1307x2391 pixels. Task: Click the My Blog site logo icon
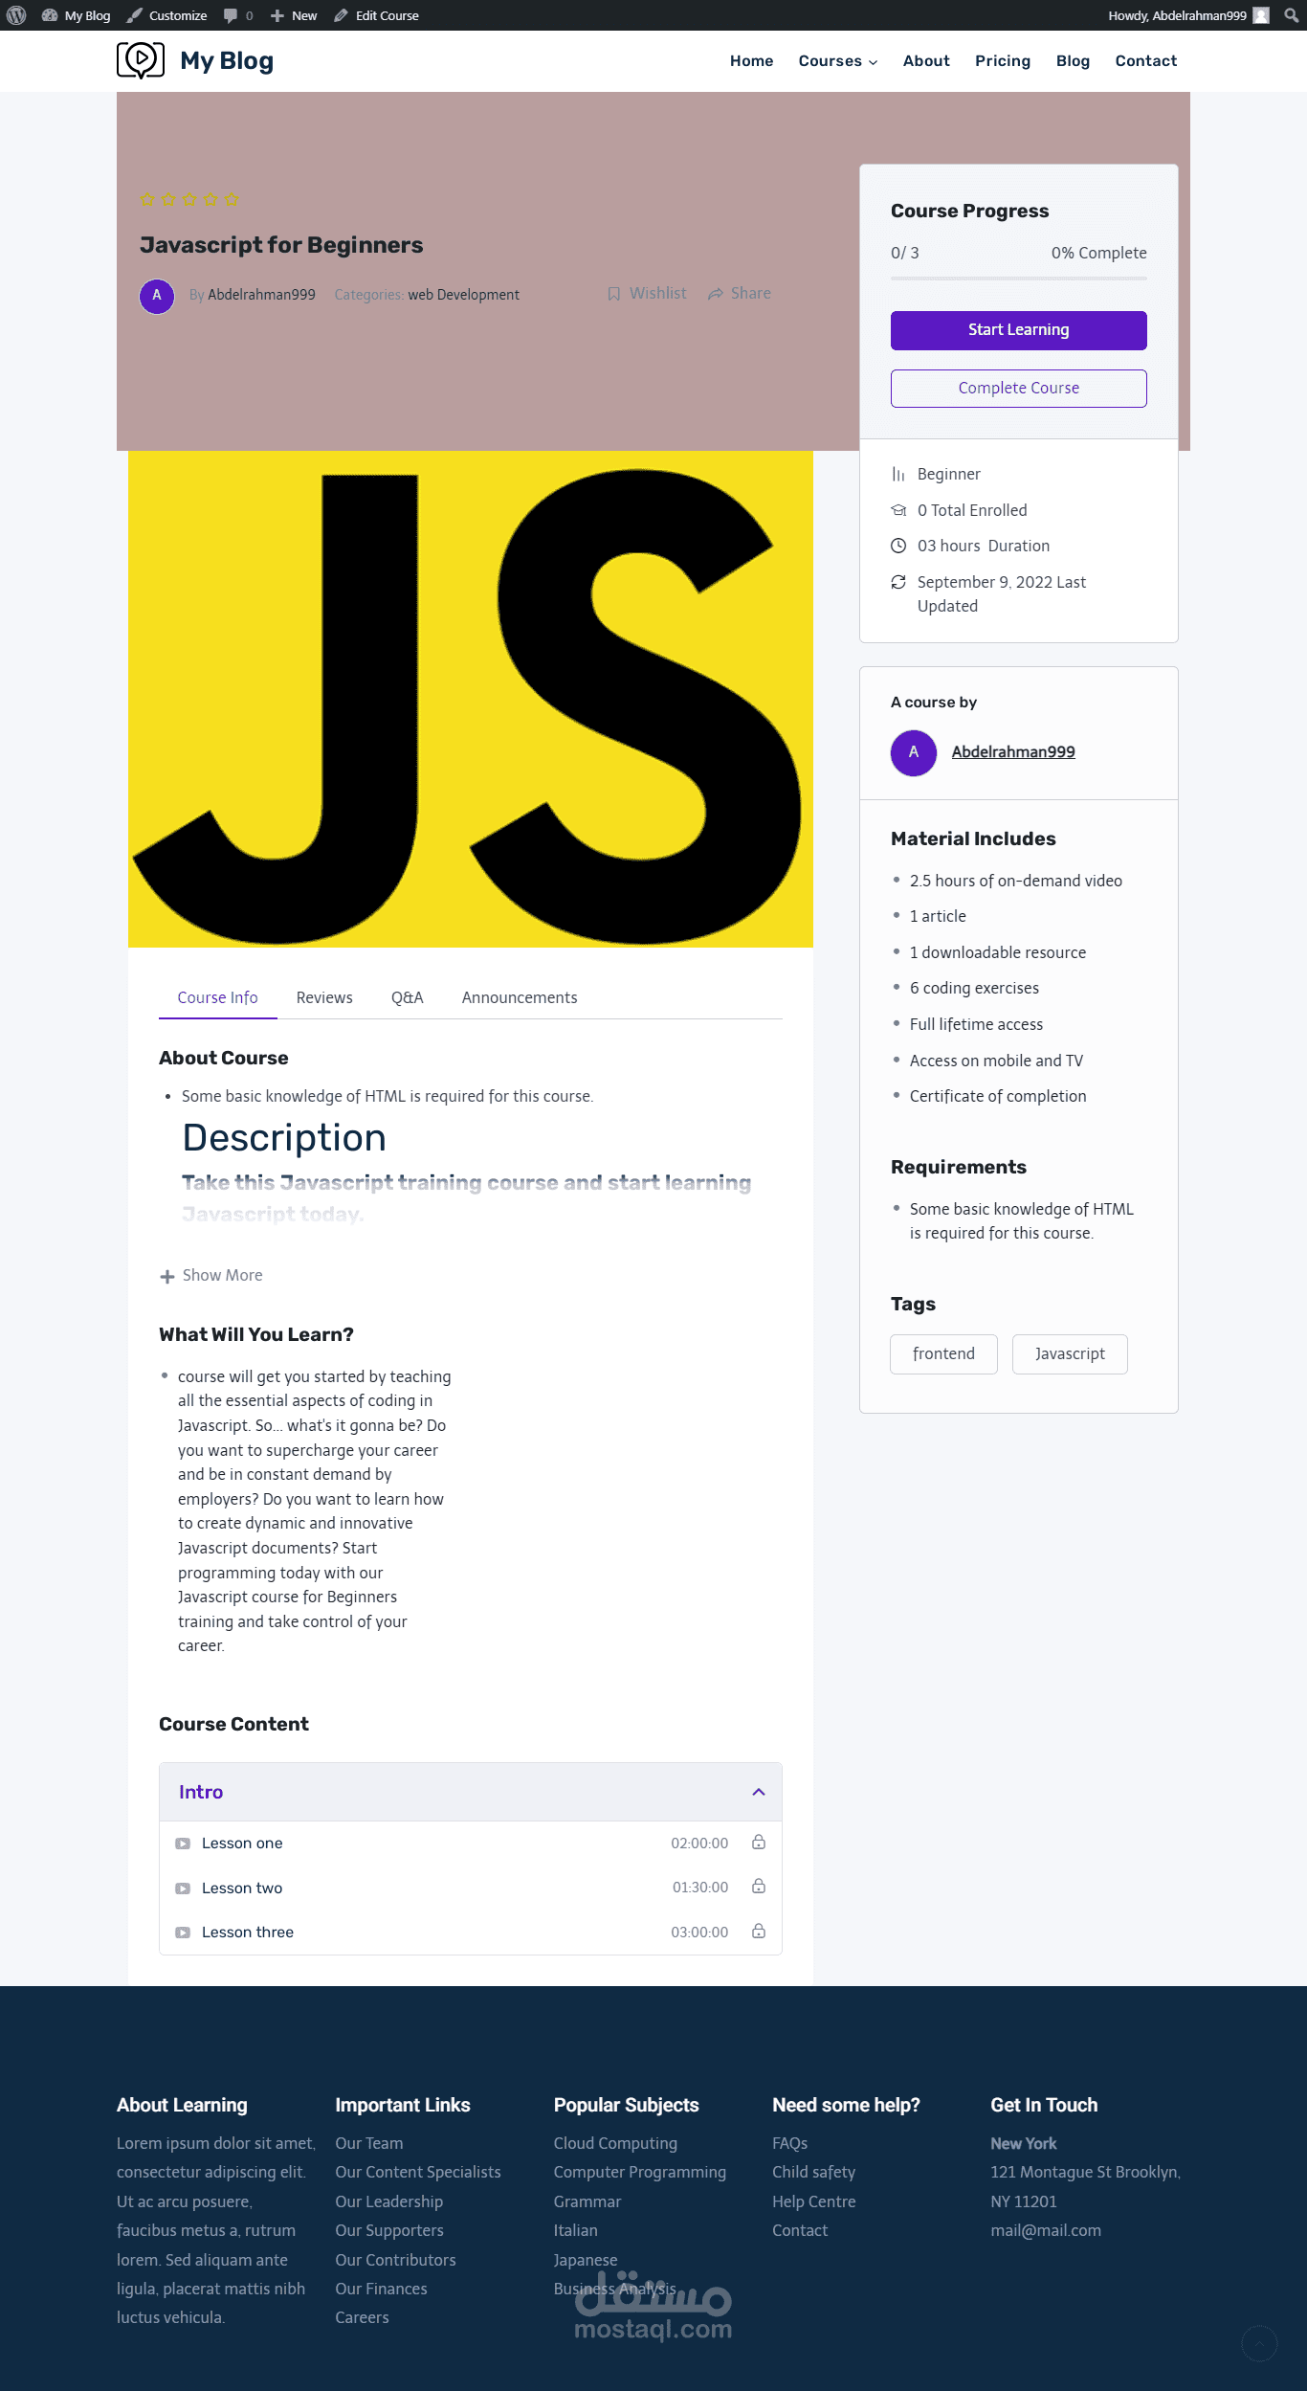coord(141,60)
